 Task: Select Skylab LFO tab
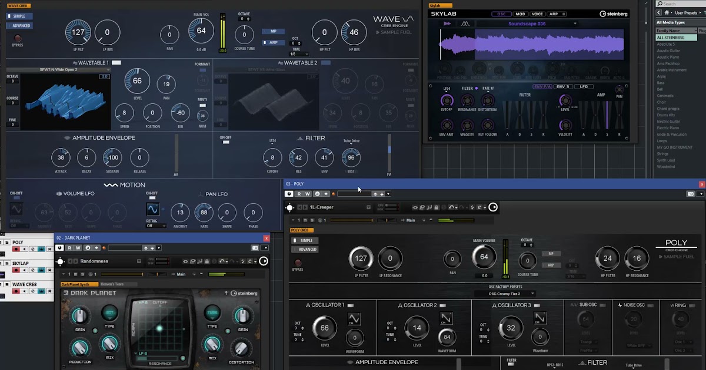point(584,86)
